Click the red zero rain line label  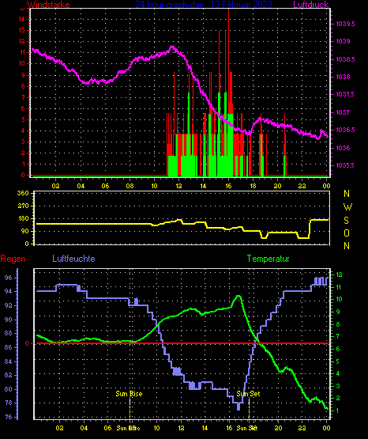[x=27, y=343]
